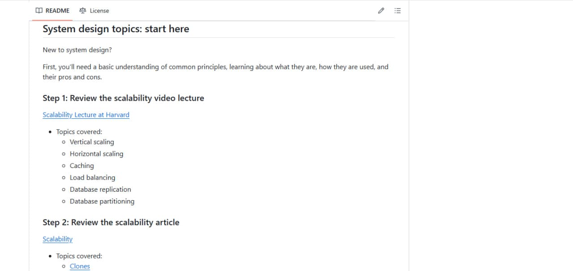This screenshot has height=271, width=573.
Task: Select the 'Load balancing' list item
Action: coord(92,178)
